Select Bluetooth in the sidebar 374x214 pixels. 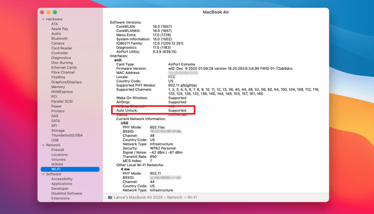click(59, 39)
